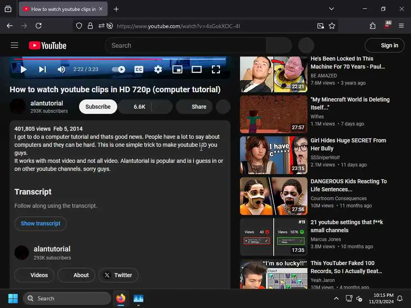Click the blocked autoplay icon in the address bar
Screen dimensions: 411x308
[110, 26]
